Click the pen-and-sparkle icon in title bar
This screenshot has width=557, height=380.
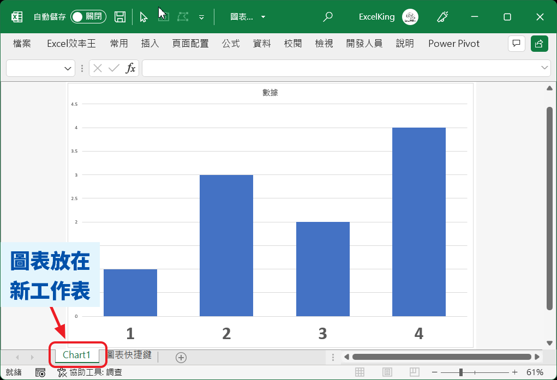[442, 17]
